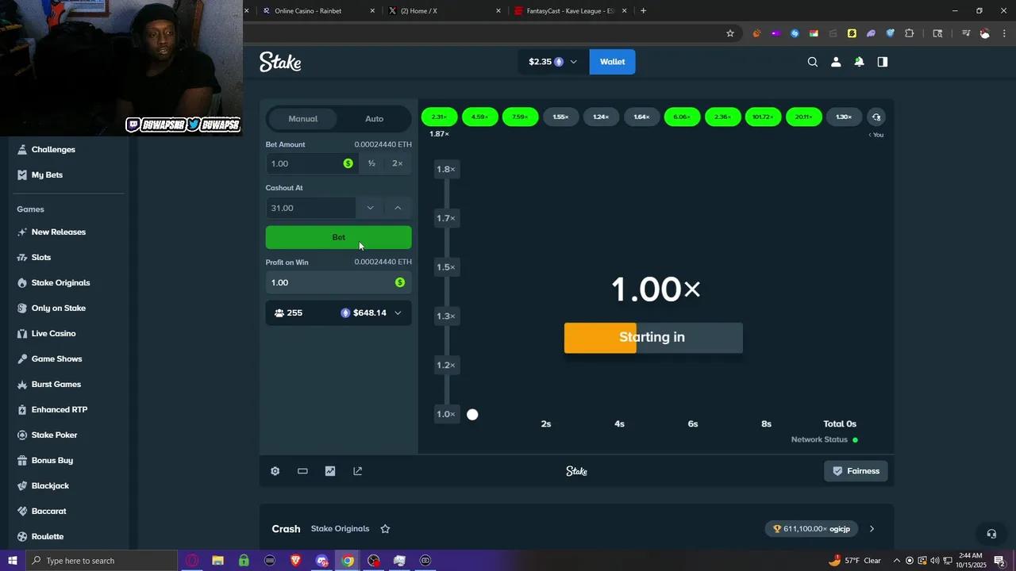Pop out the game with the share icon
The image size is (1016, 571).
[x=358, y=471]
